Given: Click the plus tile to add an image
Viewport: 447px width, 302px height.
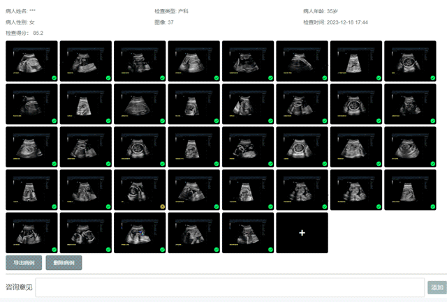Looking at the screenshot, I should click(302, 233).
